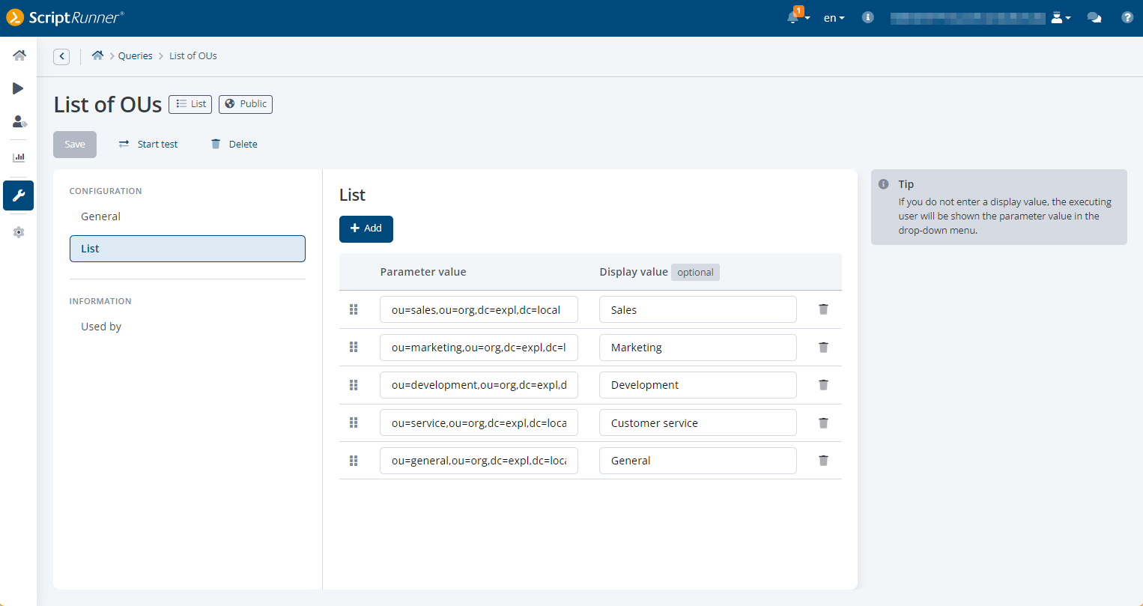Screen dimensions: 1143x606
Task: Delete the Customer service list row
Action: pos(823,422)
